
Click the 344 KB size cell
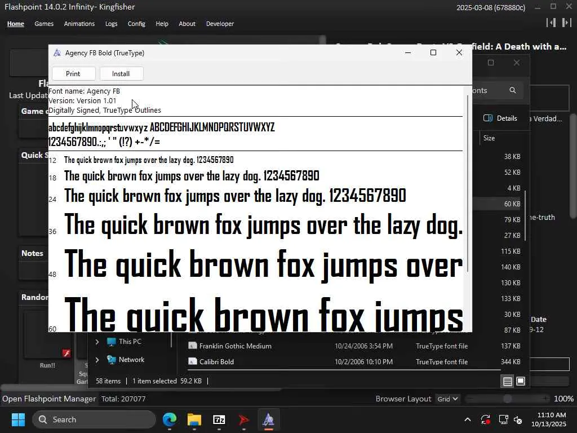click(511, 362)
